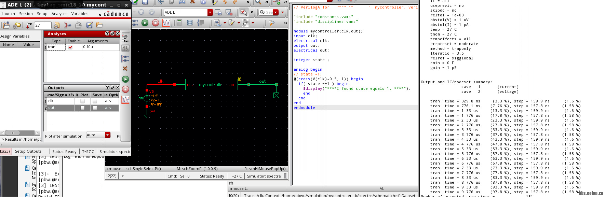
Task: Open the Launch menu
Action: [8, 14]
